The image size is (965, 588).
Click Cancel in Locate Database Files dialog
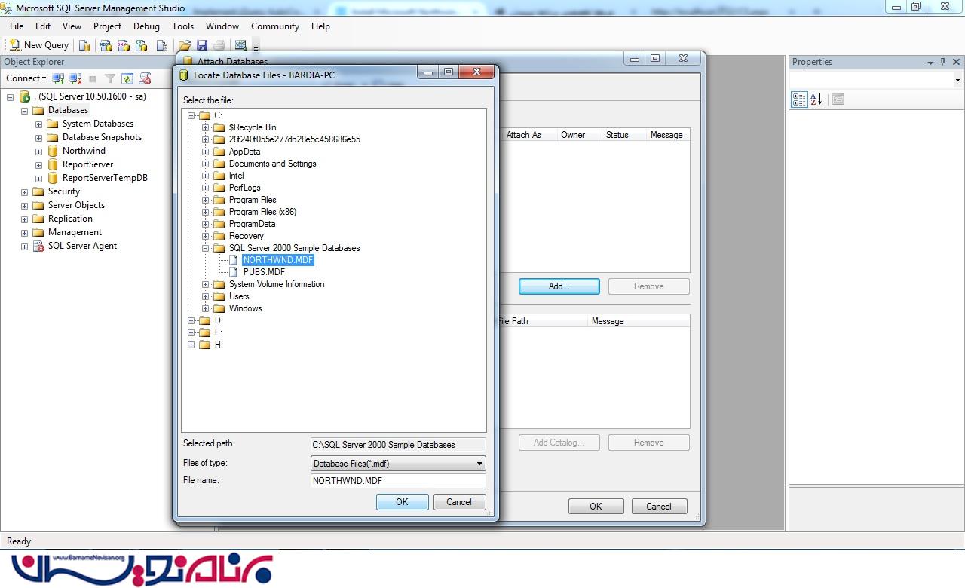pyautogui.click(x=458, y=502)
